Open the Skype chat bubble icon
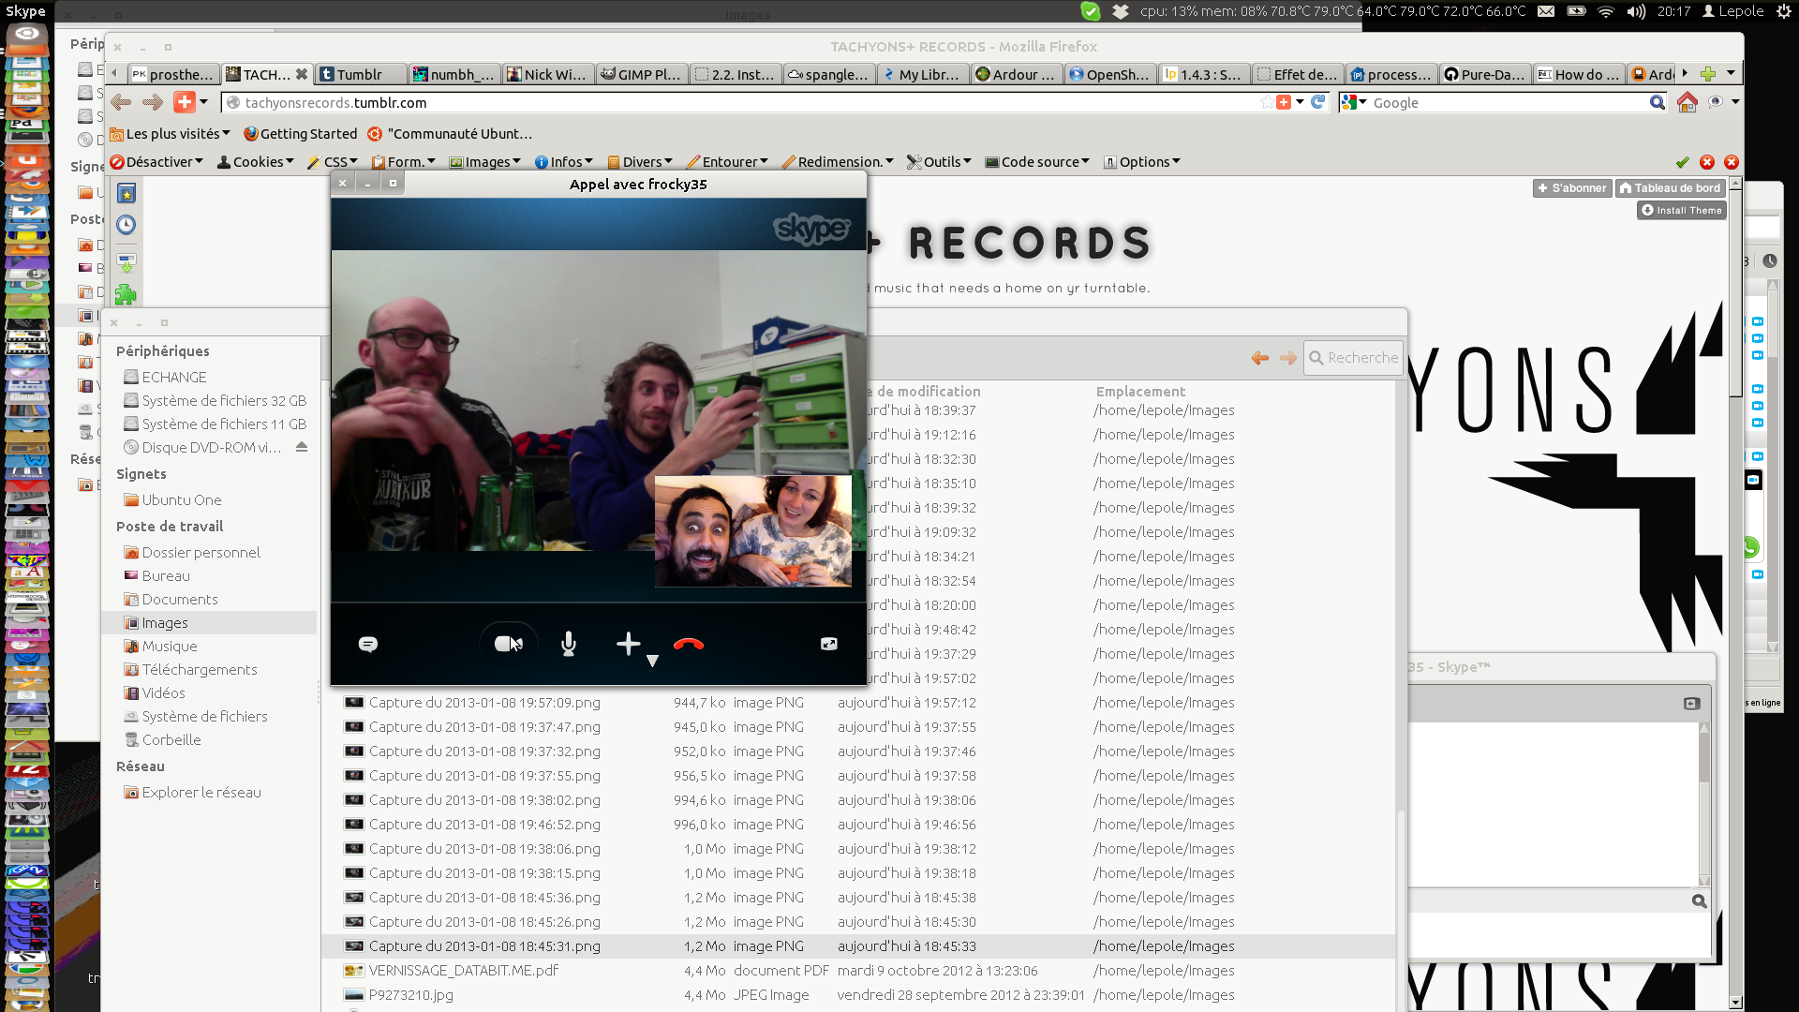 pos(368,644)
